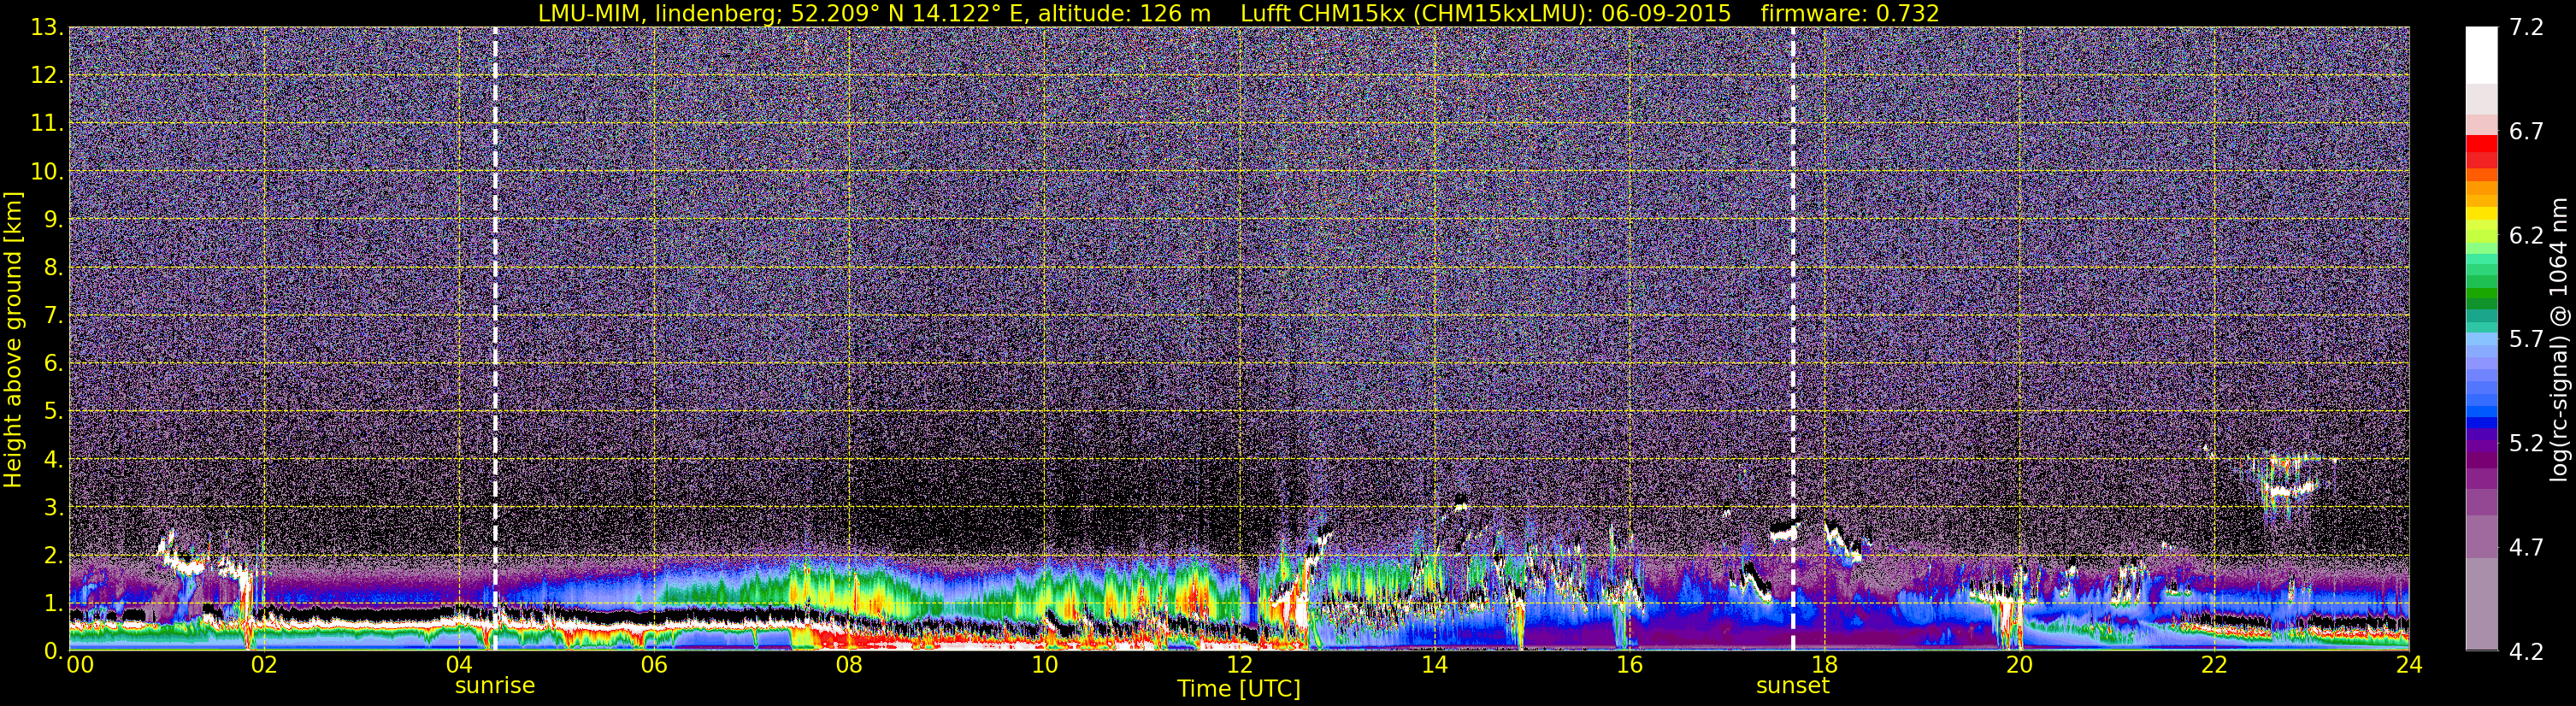Screen dimensions: 2576x706
Task: Click the 'log(rc-signal) @ 1064 nm' colorbar title
Action: (2559, 339)
